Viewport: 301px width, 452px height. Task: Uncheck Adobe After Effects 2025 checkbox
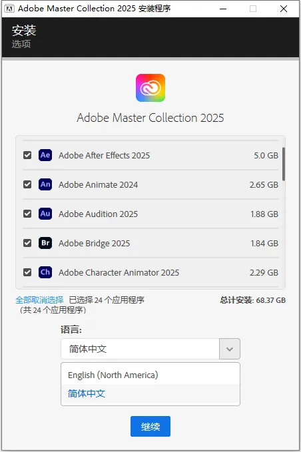point(27,155)
